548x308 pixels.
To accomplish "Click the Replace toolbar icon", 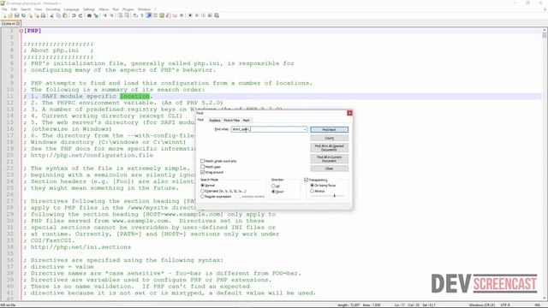I will point(96,15).
